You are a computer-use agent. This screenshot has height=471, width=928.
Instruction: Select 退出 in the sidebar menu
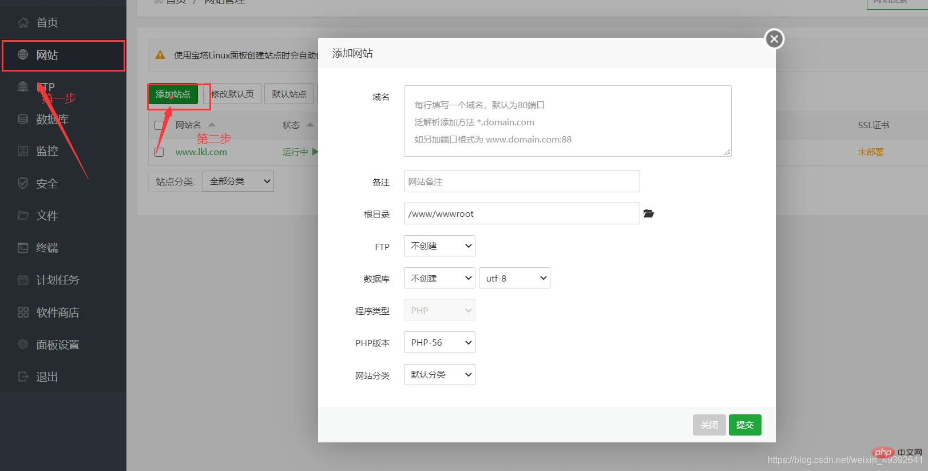click(47, 377)
